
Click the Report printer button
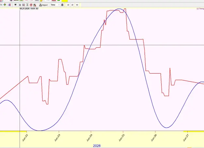43,5
